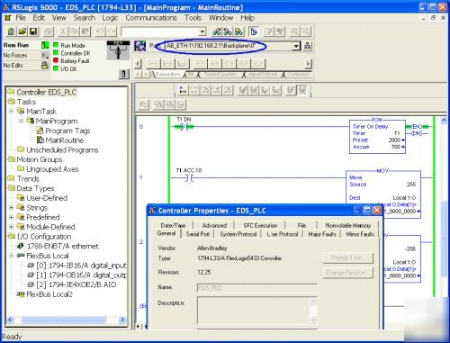Screen dimensions: 450x343
Task: Click the third binoculars find icon
Action: tap(238, 32)
